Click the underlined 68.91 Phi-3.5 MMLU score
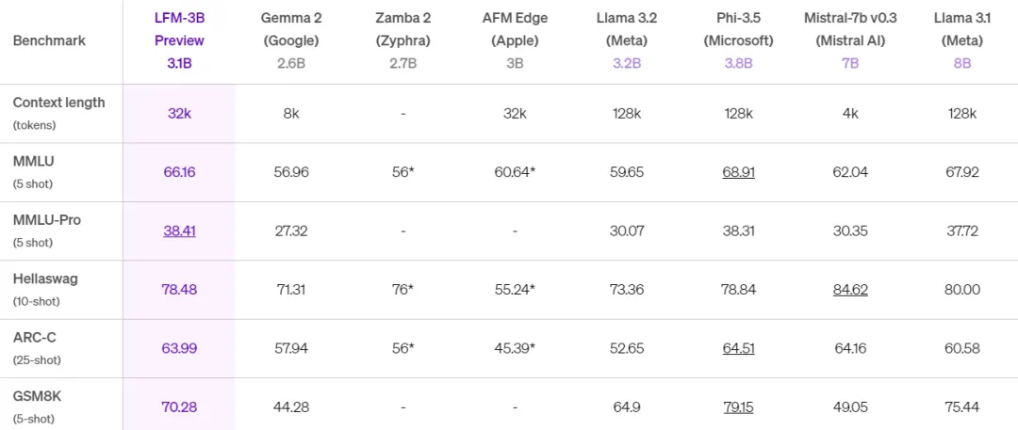Image resolution: width=1018 pixels, height=430 pixels. pos(738,172)
